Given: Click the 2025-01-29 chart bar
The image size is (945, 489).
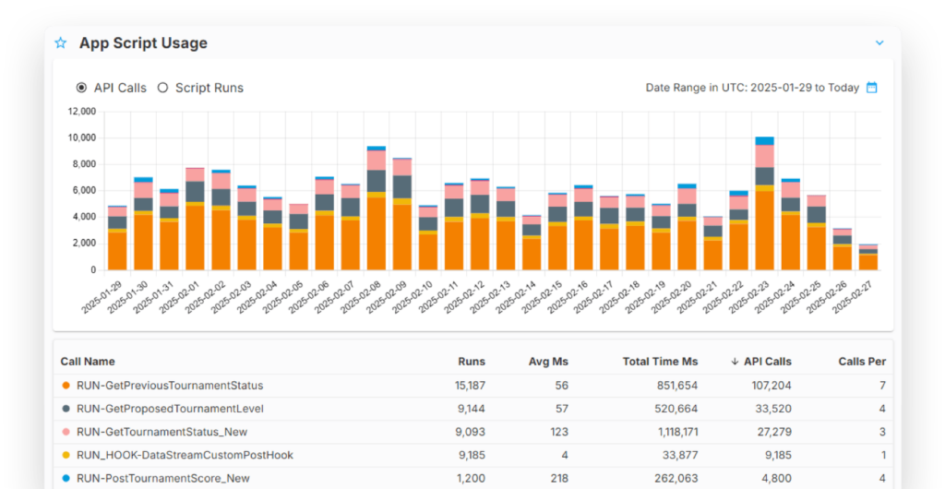Looking at the screenshot, I should (x=117, y=238).
